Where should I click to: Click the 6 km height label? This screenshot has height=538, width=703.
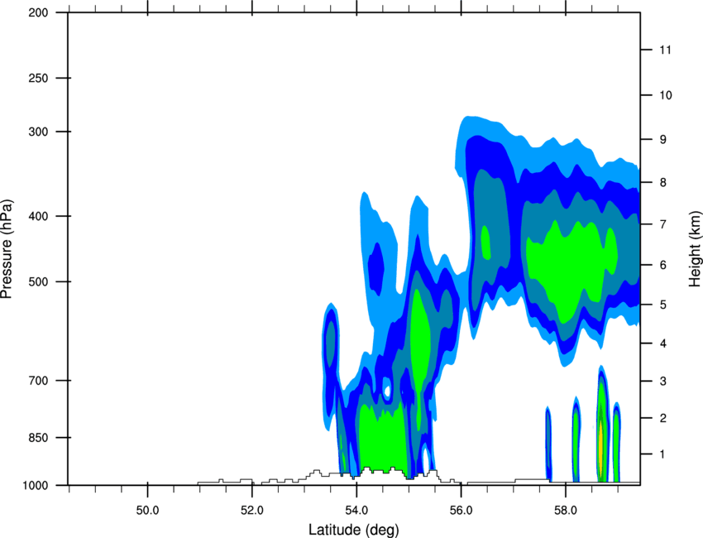(663, 265)
